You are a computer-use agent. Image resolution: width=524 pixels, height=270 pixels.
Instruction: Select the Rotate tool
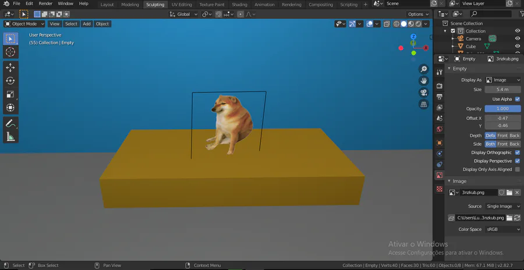pyautogui.click(x=10, y=81)
